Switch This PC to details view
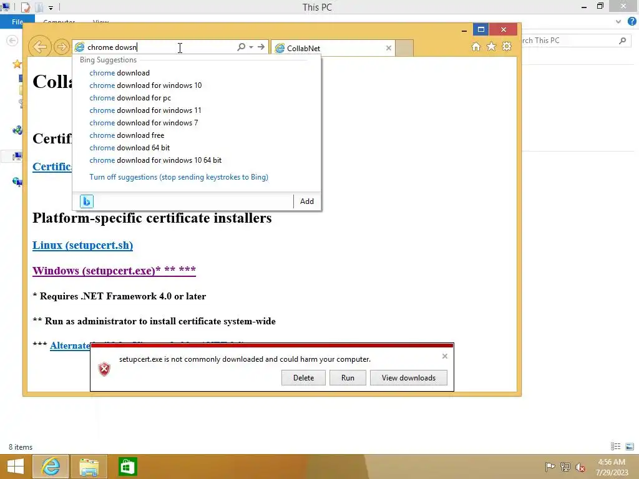 coord(616,447)
